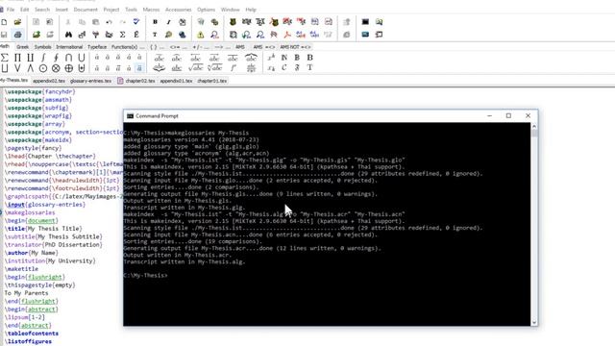Click the New Document icon in the toolbar
This screenshot has width=615, height=346.
click(4, 22)
